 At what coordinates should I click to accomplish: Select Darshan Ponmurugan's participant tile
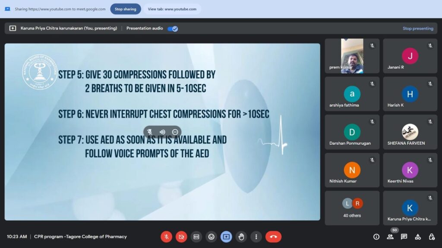click(x=352, y=132)
